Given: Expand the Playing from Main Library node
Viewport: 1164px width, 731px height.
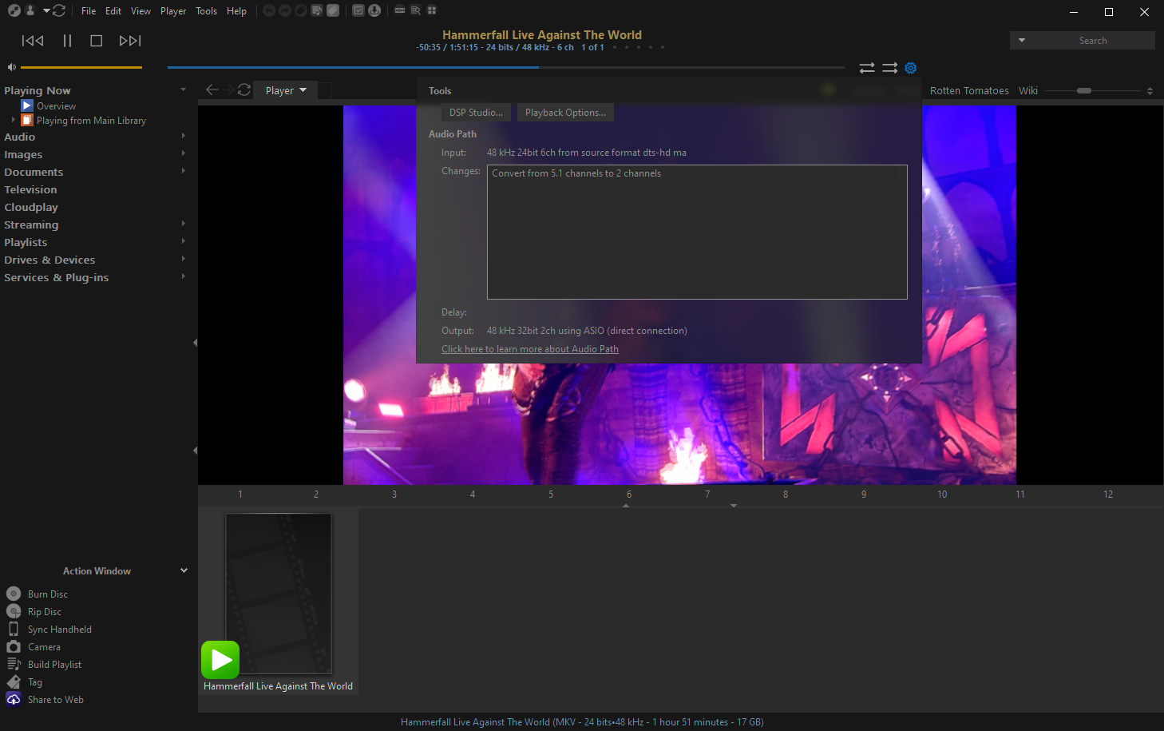Looking at the screenshot, I should tap(14, 120).
